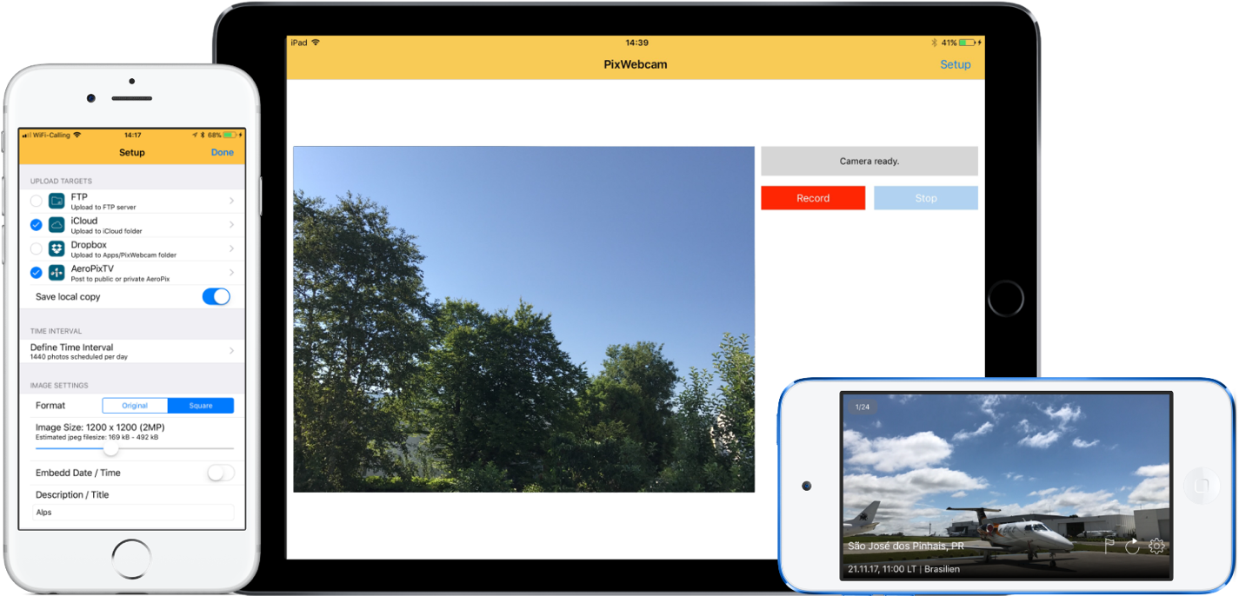
Task: Tap the Dropbox logo icon
Action: (x=57, y=248)
